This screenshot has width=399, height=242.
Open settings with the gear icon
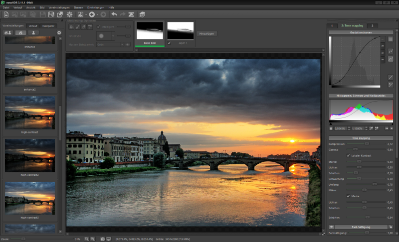[69, 14]
